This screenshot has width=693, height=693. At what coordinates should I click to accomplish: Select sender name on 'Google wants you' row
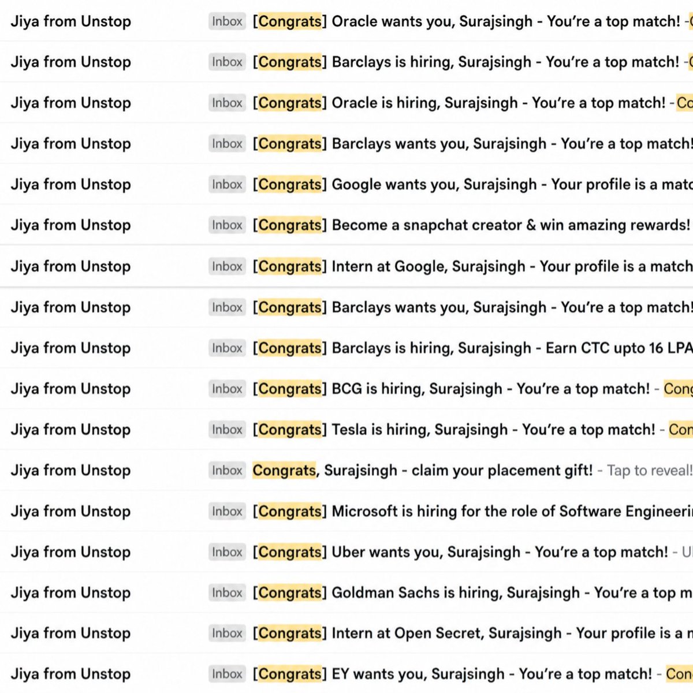tap(70, 185)
